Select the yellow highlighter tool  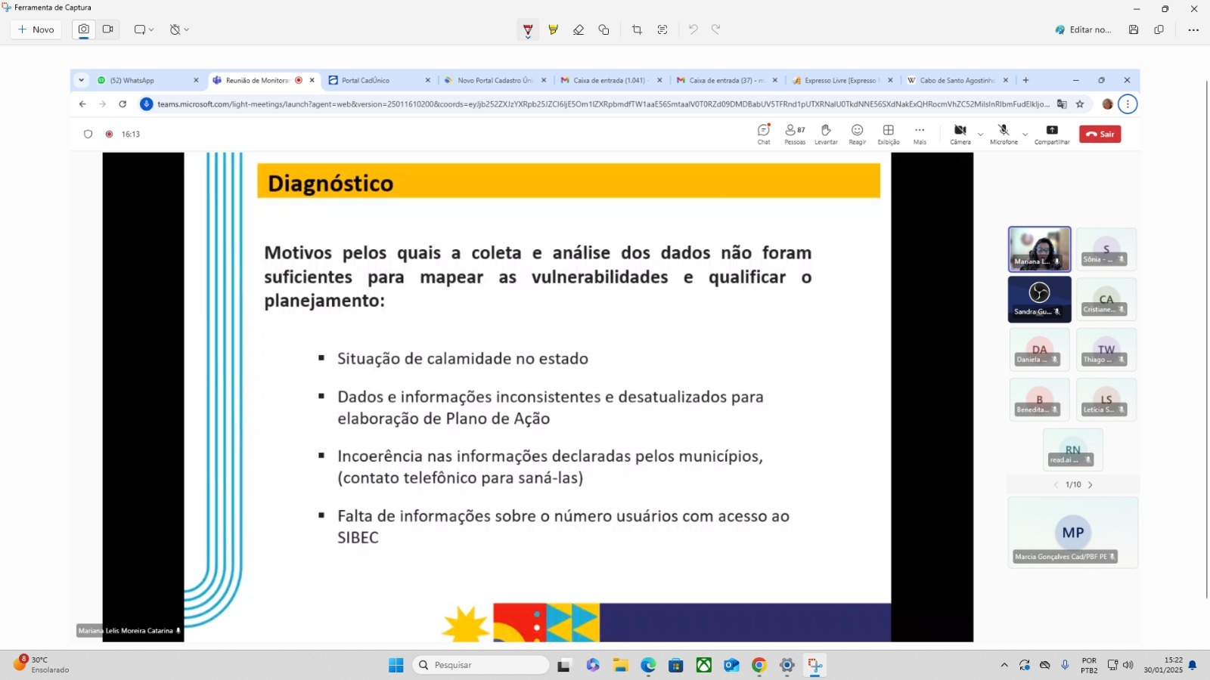[x=553, y=29]
